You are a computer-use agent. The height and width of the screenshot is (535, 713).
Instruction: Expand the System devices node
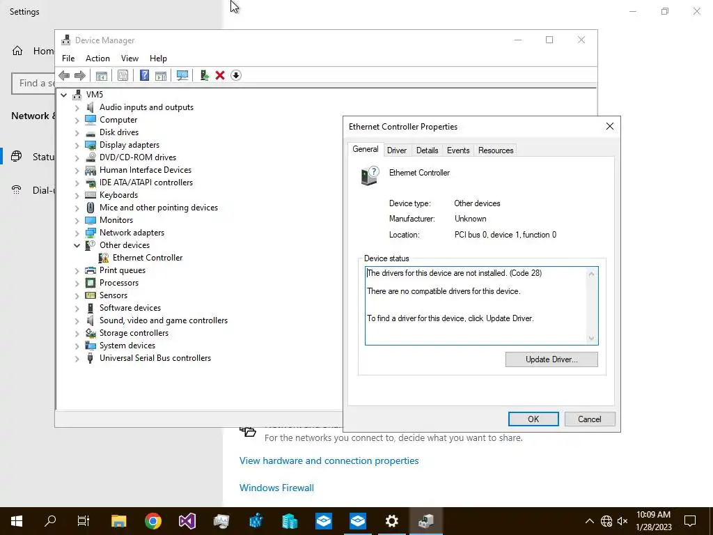coord(77,346)
